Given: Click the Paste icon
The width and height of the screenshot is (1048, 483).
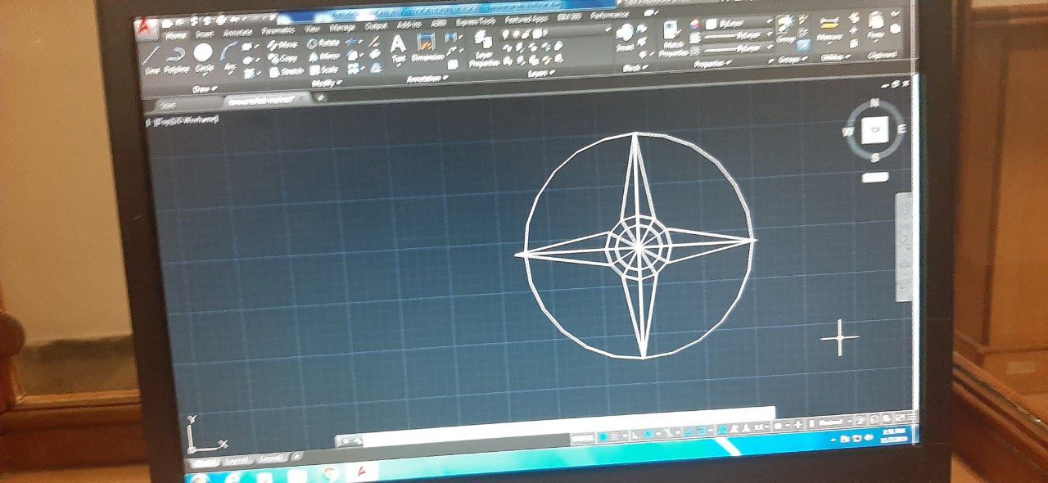Looking at the screenshot, I should tap(875, 25).
